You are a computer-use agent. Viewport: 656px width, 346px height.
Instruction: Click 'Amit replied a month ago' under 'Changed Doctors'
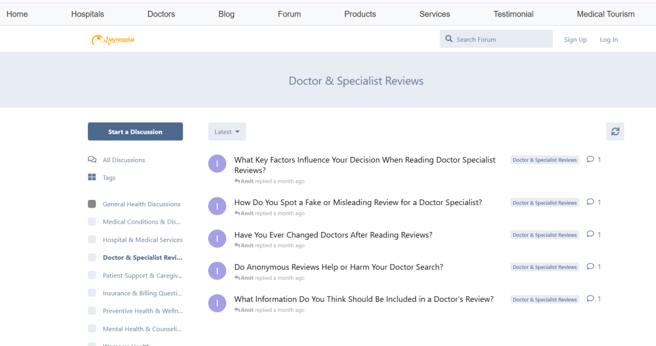click(270, 245)
